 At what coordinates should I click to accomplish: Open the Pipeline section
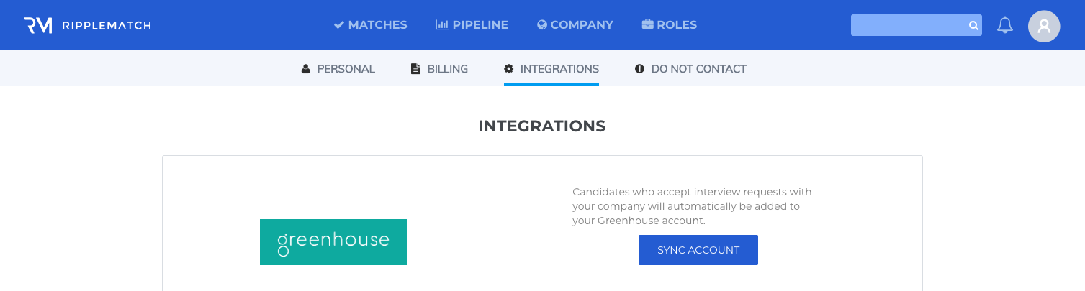(x=472, y=25)
